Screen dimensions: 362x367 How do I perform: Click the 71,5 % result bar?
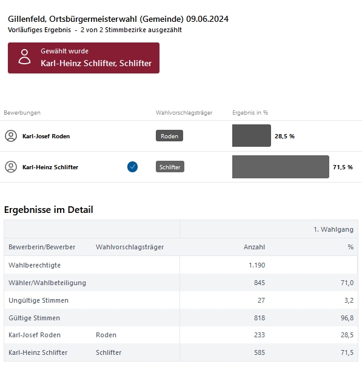point(281,167)
